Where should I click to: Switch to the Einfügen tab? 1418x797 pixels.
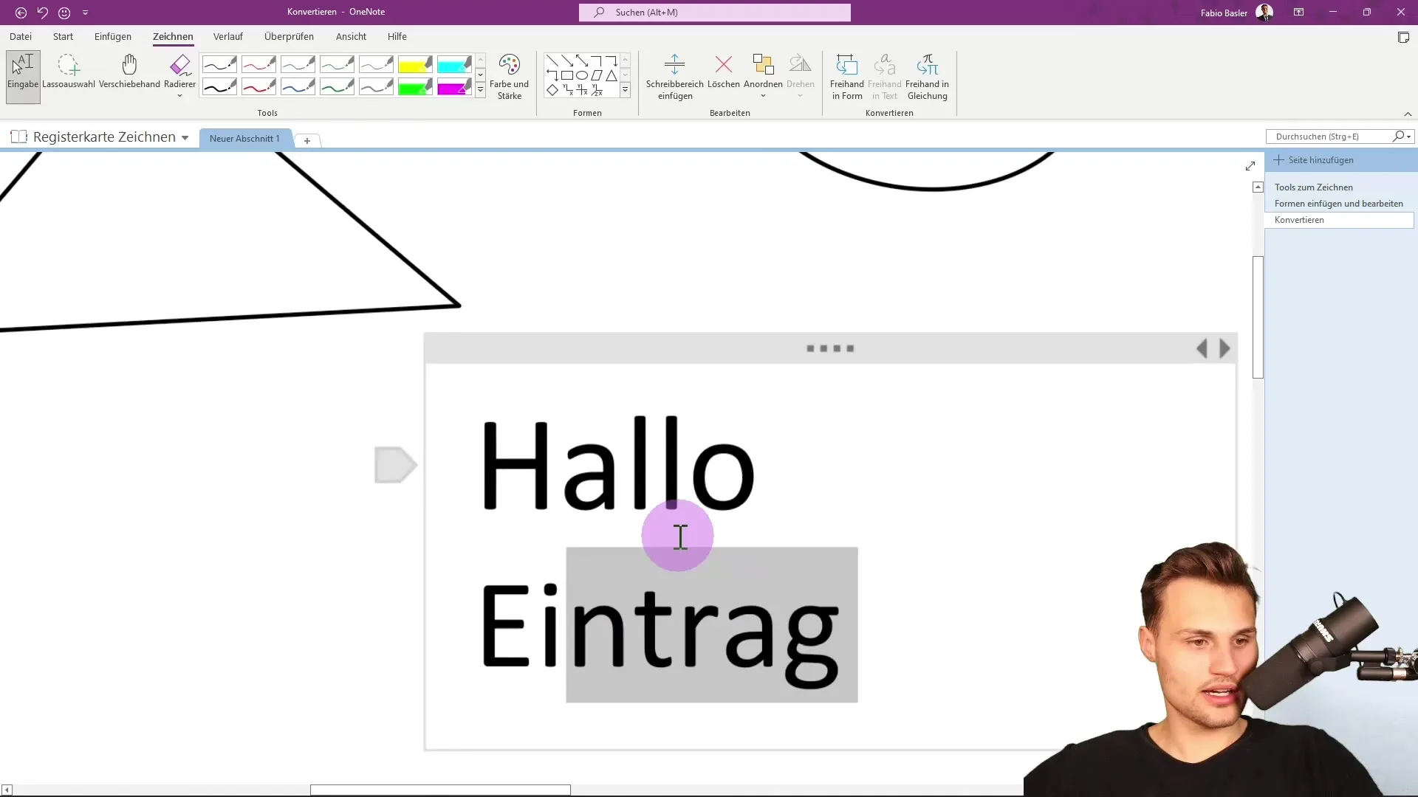coord(113,36)
